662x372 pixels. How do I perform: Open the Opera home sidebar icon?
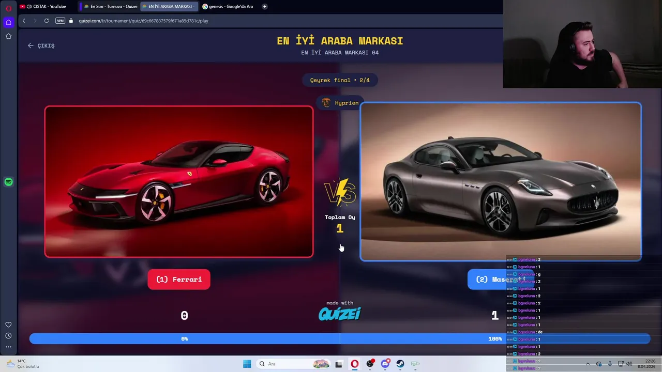click(8, 22)
